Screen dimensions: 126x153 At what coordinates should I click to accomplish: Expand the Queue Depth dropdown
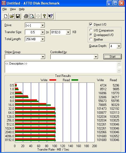tap(119, 46)
